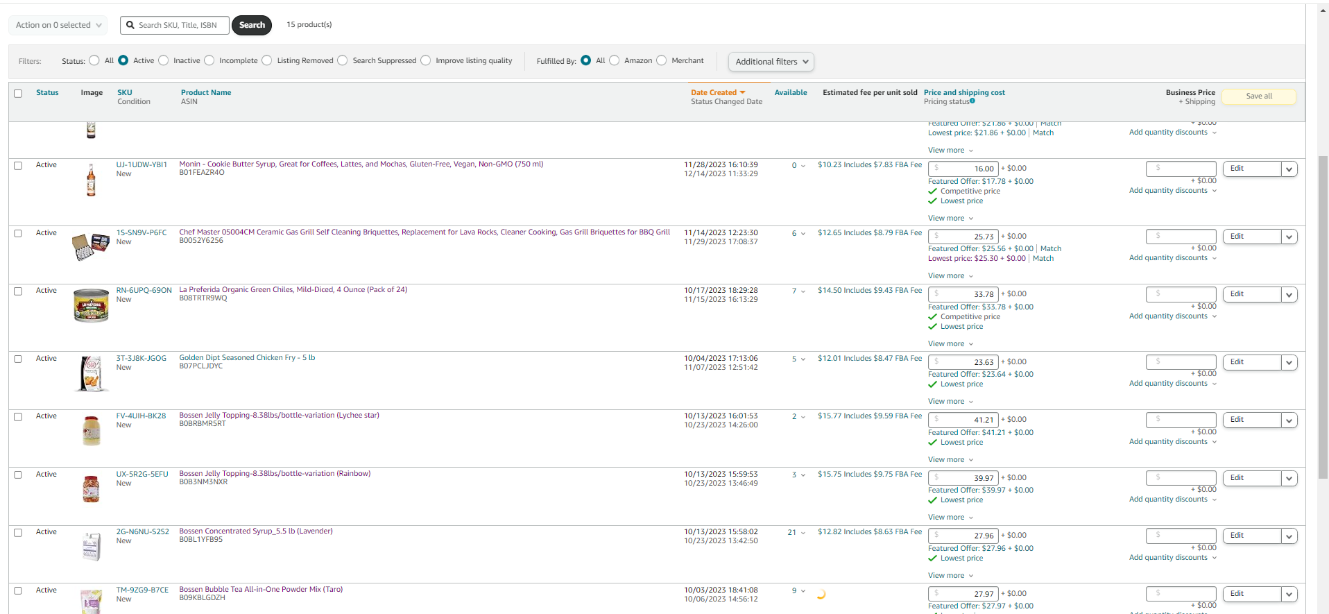Select the Inactive status filter
The height and width of the screenshot is (614, 1329).
(x=164, y=60)
